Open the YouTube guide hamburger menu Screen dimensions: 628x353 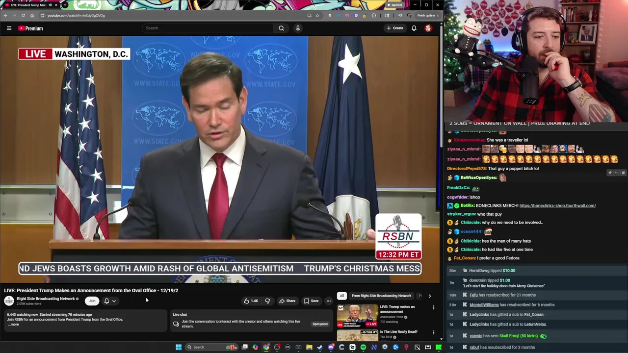[9, 28]
